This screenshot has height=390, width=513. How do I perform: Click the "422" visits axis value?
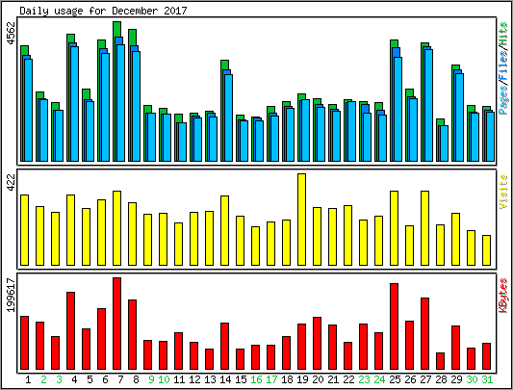pyautogui.click(x=12, y=182)
